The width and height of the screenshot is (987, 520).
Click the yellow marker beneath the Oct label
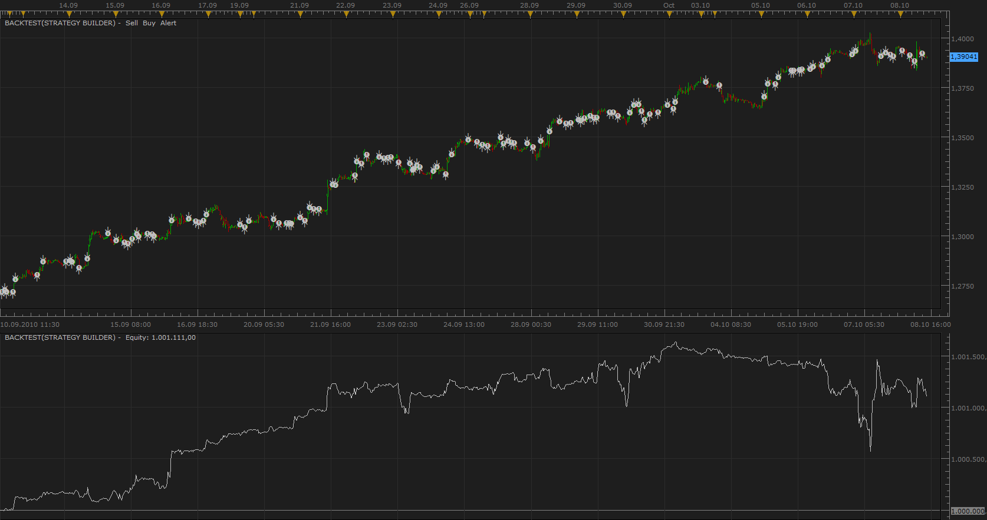pyautogui.click(x=669, y=14)
